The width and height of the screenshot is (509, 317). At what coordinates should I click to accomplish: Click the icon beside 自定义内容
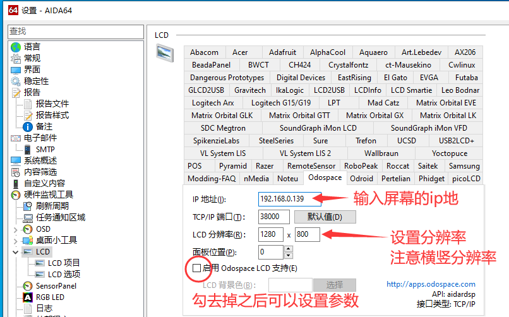point(16,184)
